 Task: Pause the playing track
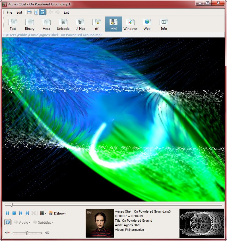click(x=7, y=213)
